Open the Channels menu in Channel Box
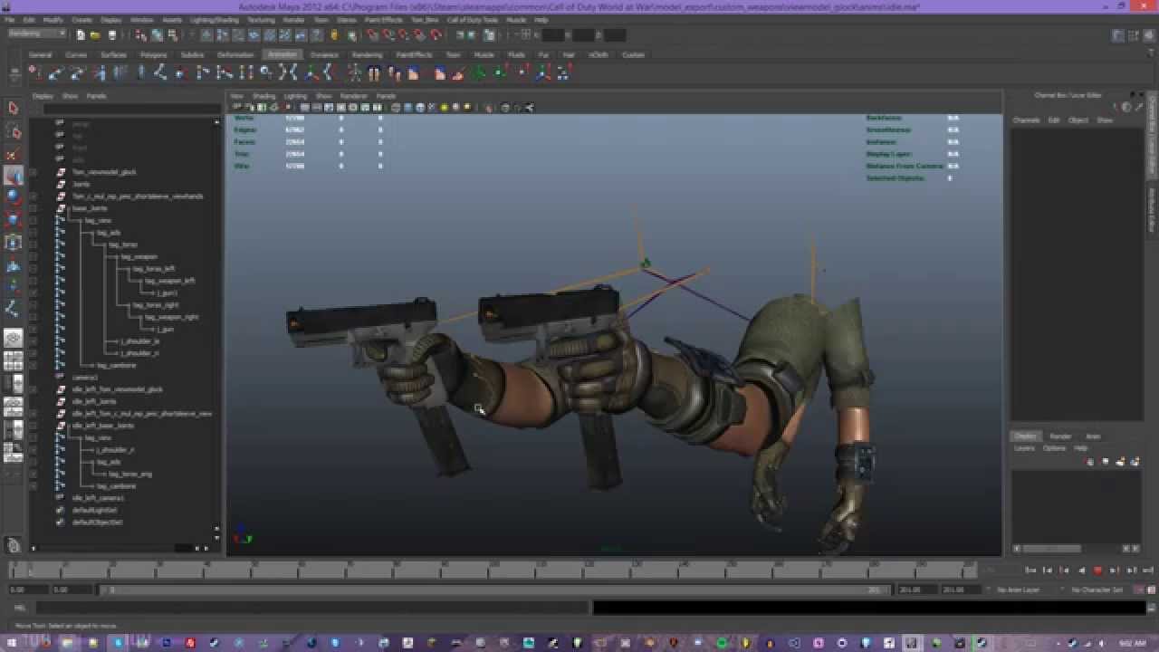Screen dimensions: 1159x652 pos(1026,120)
